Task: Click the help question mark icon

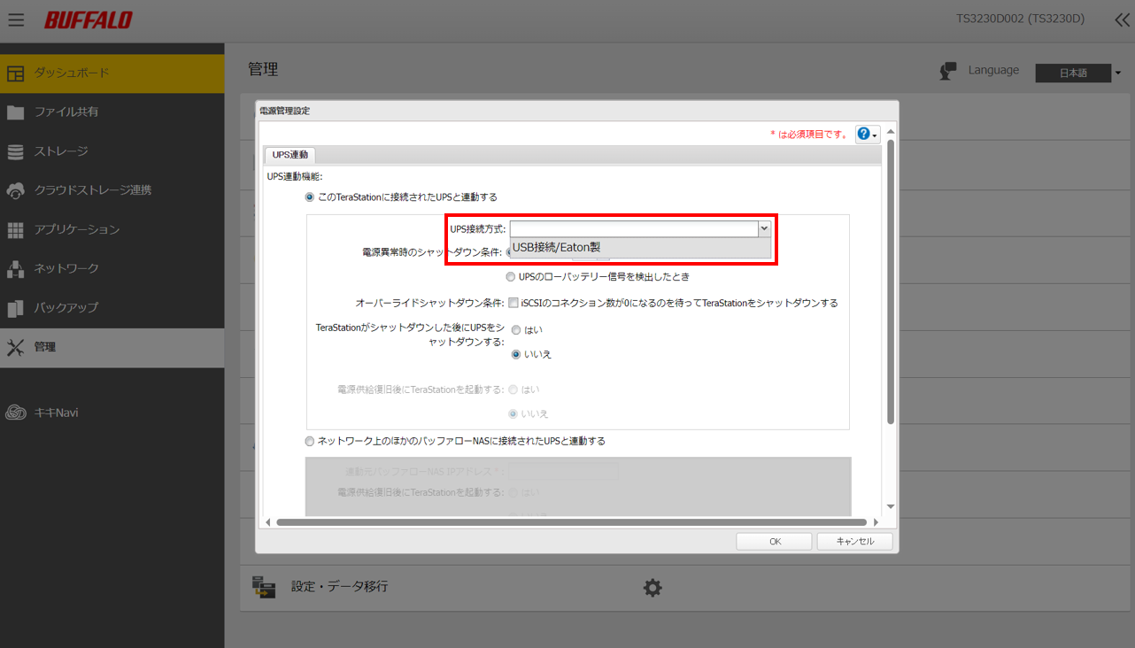Action: [x=863, y=133]
